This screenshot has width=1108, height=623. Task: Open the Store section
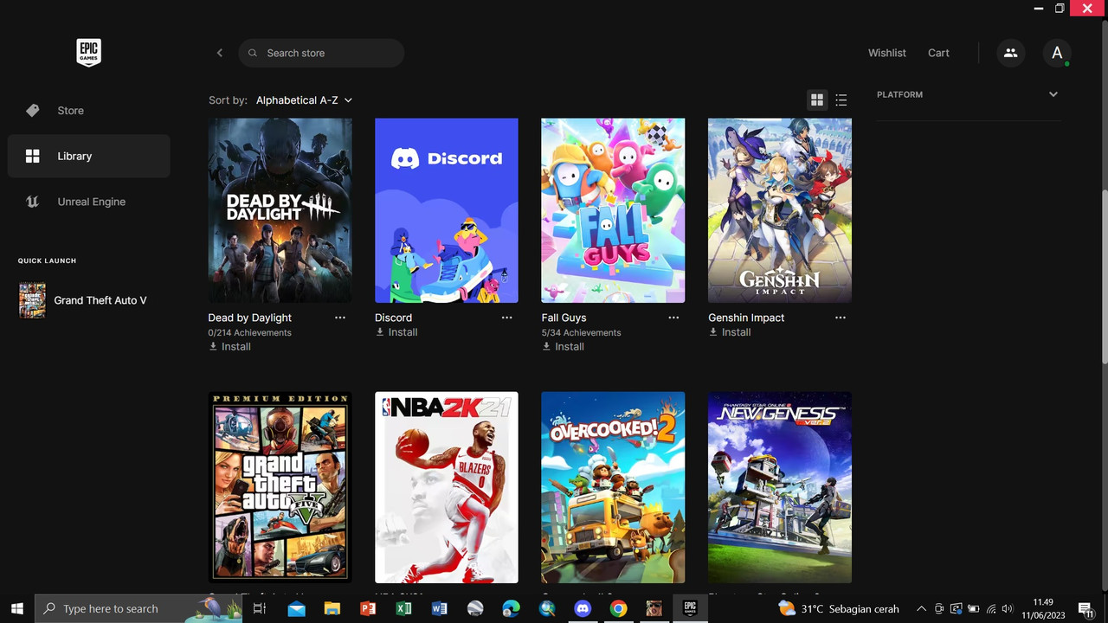pyautogui.click(x=89, y=111)
